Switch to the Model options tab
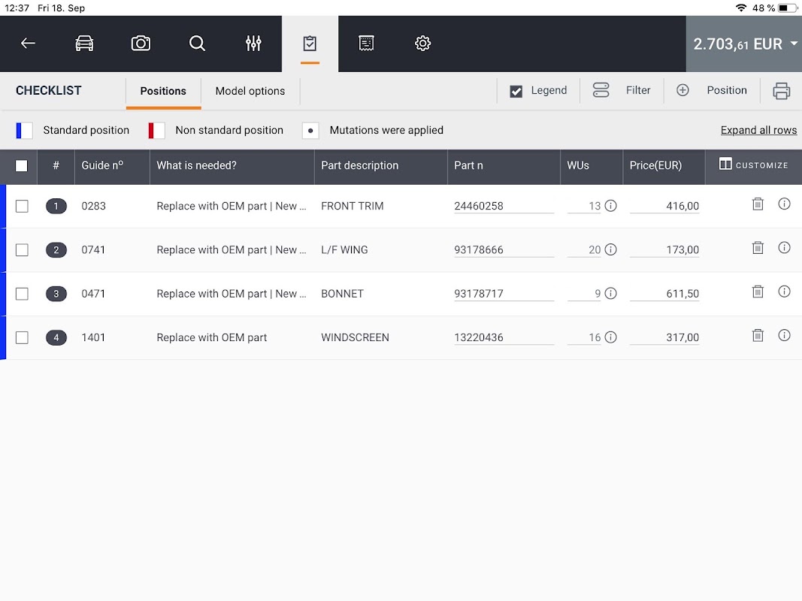The height and width of the screenshot is (601, 802). [x=250, y=91]
